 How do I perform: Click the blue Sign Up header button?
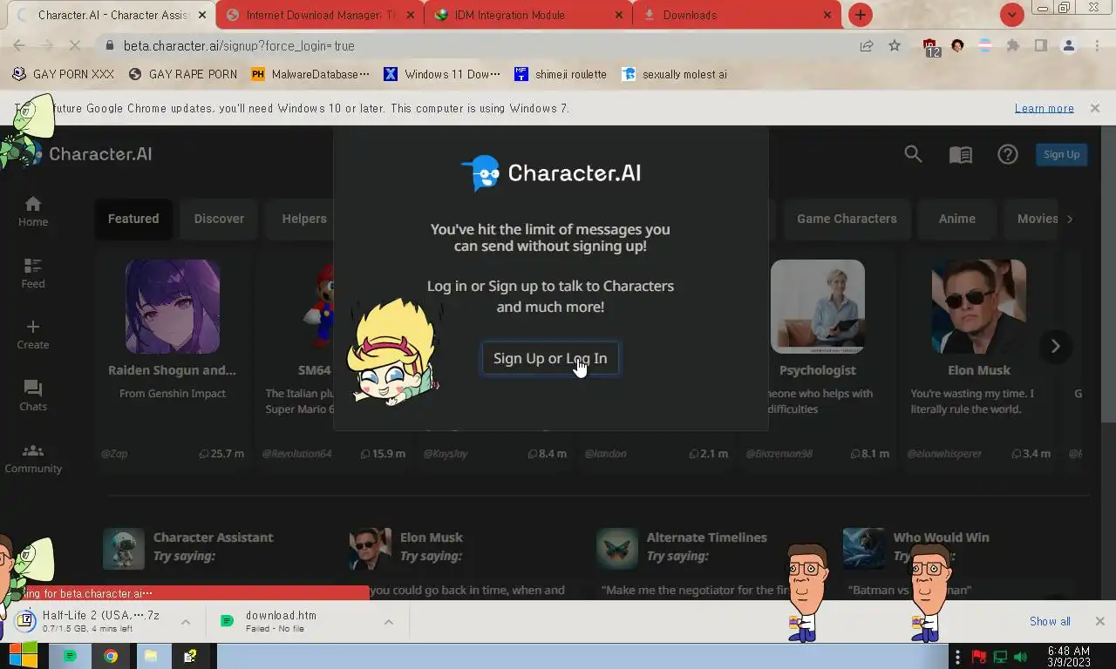(x=1061, y=154)
